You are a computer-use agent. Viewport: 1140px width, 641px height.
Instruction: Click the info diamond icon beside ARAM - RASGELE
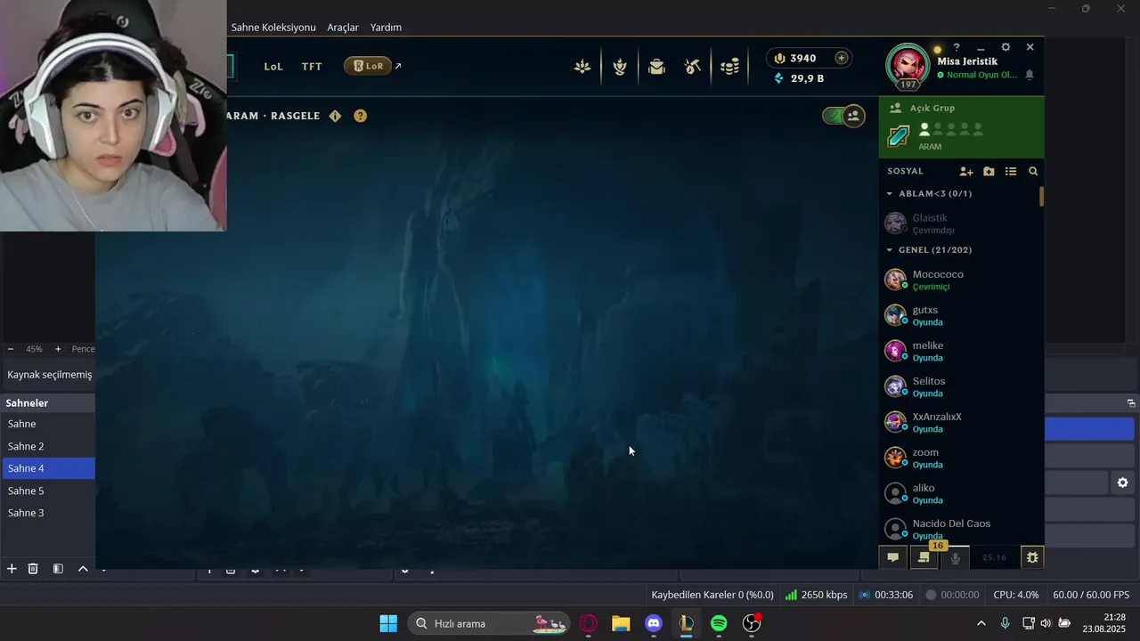tap(335, 116)
